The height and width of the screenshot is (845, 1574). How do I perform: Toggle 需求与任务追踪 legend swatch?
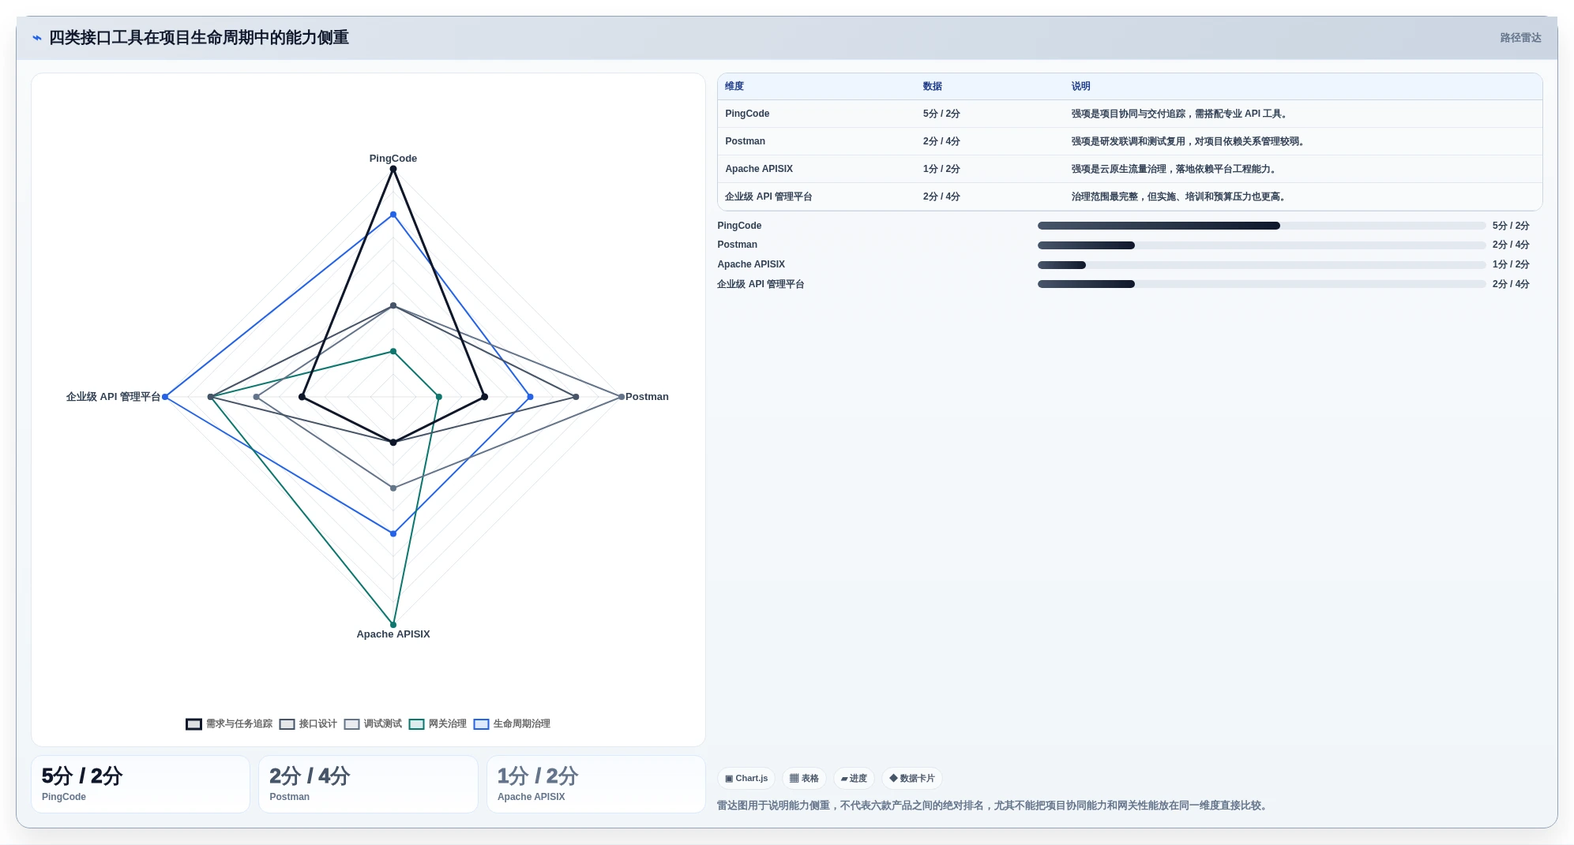point(193,724)
